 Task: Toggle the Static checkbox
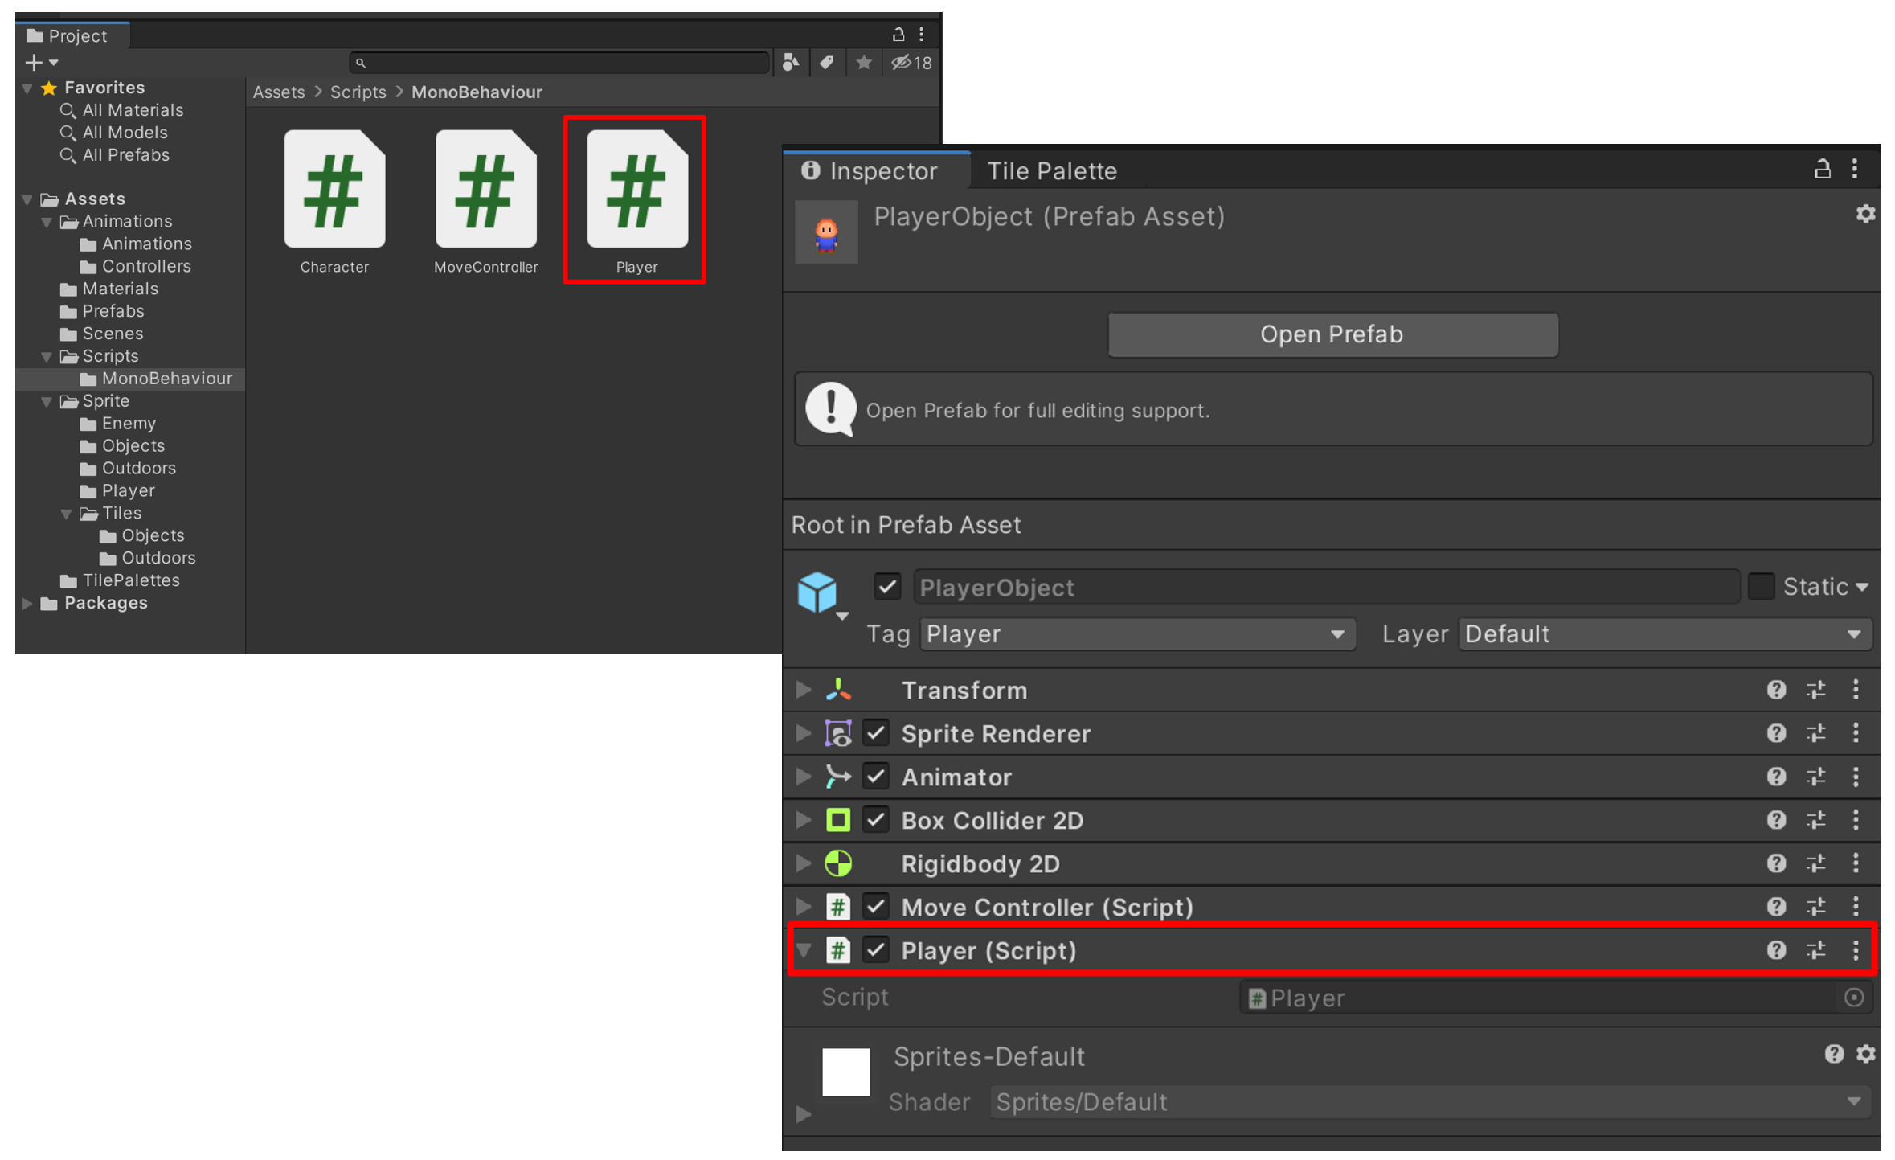tap(1761, 587)
